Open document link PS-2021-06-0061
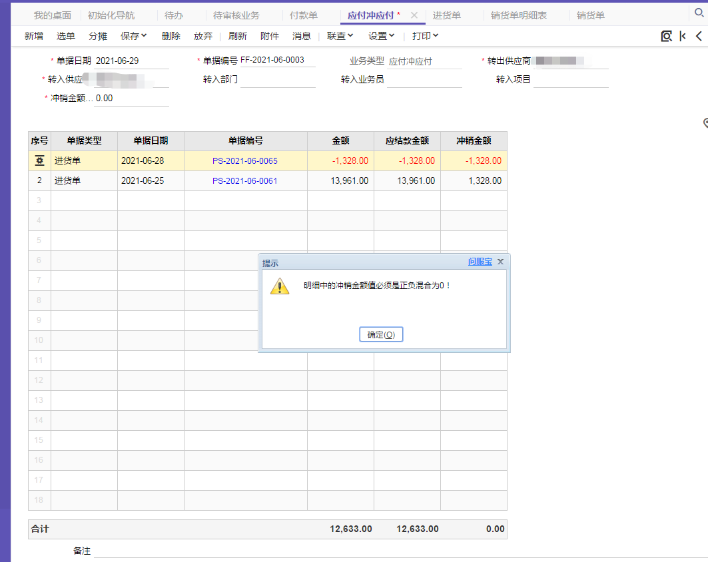Screen dimensions: 708x562 click(244, 180)
